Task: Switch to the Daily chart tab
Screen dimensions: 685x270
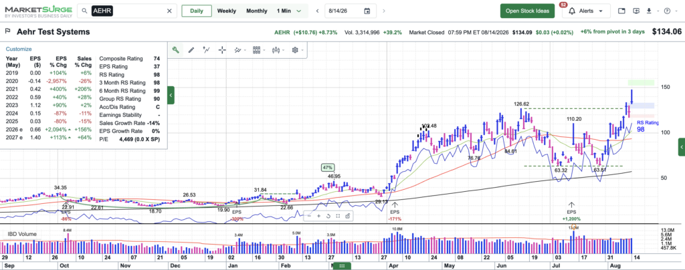Action: tap(196, 11)
